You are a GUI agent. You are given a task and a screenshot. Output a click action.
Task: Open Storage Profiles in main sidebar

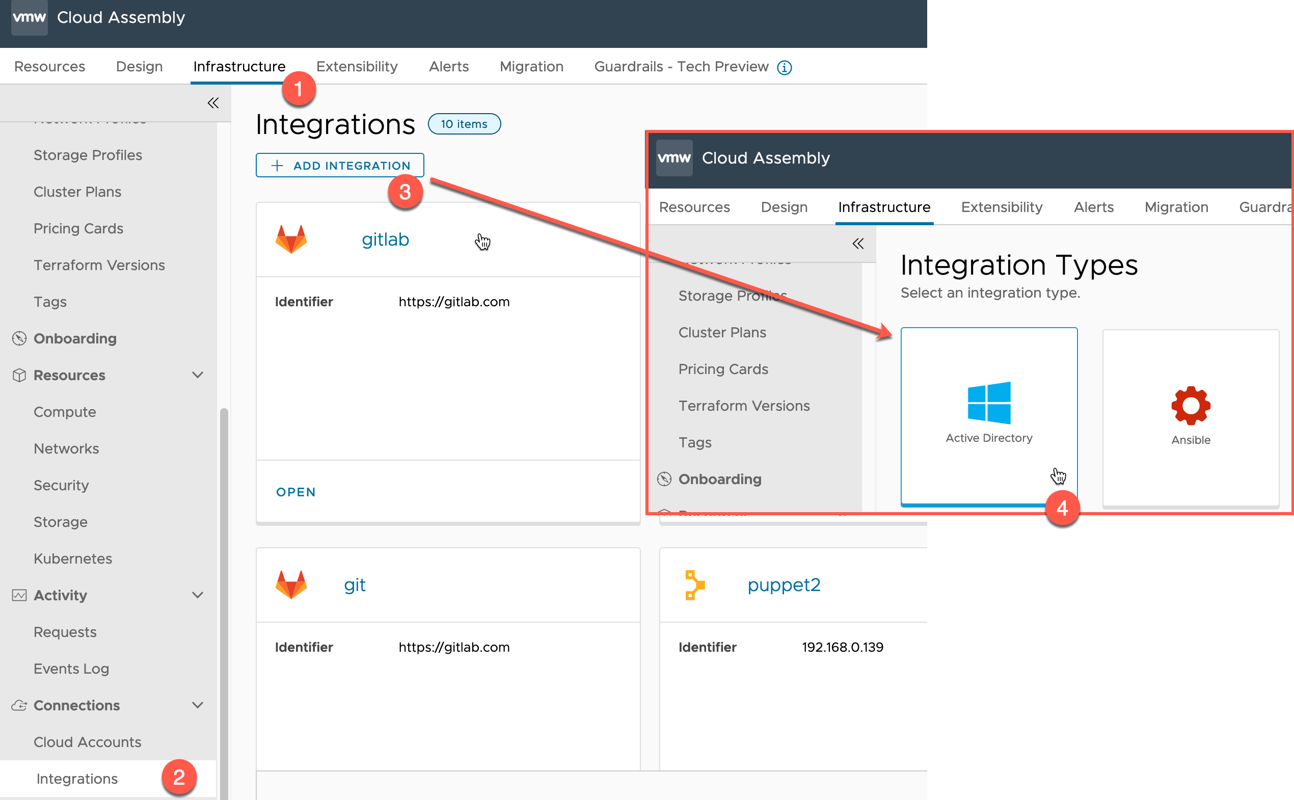coord(88,155)
